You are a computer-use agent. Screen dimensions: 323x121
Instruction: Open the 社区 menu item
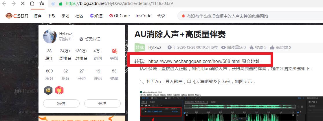79,16
